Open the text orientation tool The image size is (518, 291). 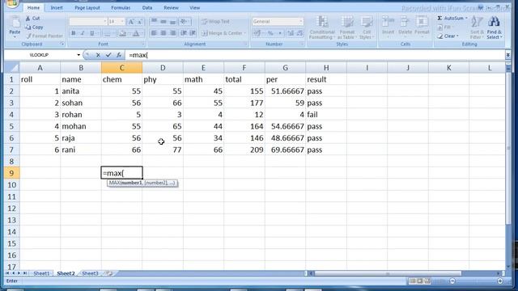click(x=185, y=22)
